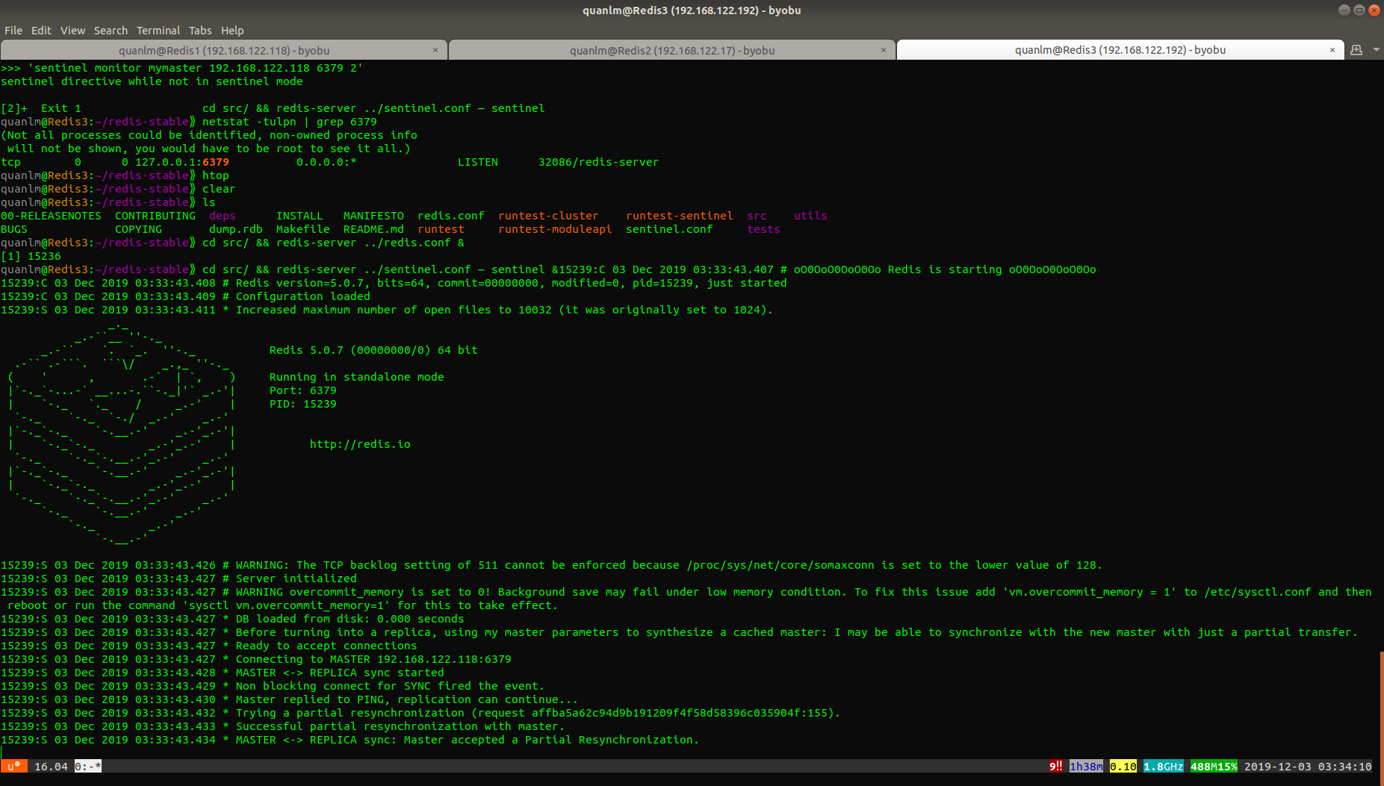
Task: Maximize the terminal window
Action: pos(1359,10)
